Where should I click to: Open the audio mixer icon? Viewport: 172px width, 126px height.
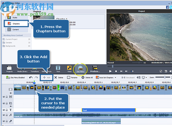coord(138,77)
